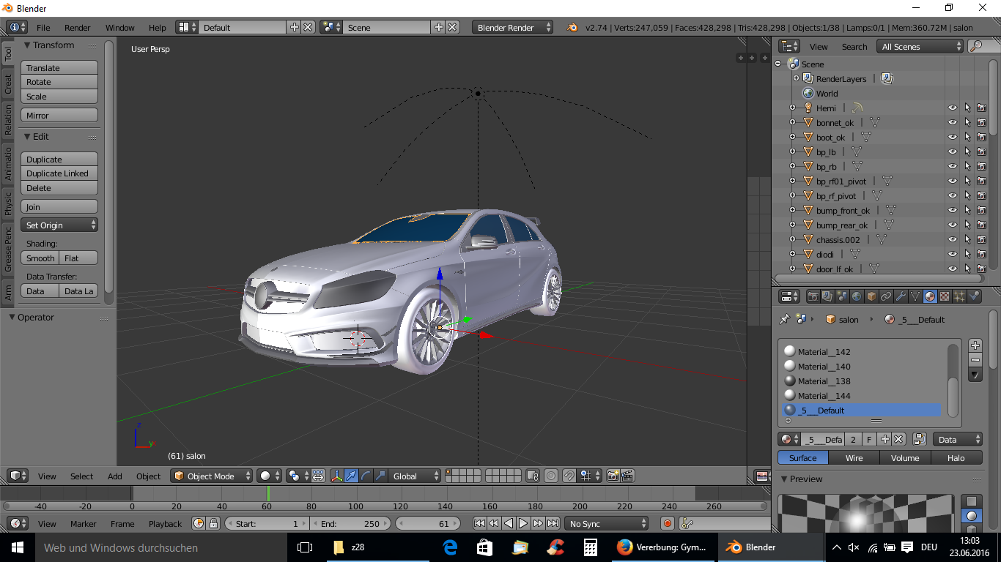Screen dimensions: 1001x562
Task: Toggle timeline frame range lock icon
Action: (213, 523)
